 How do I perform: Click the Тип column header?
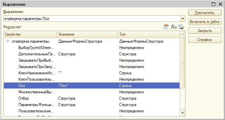pos(149,34)
